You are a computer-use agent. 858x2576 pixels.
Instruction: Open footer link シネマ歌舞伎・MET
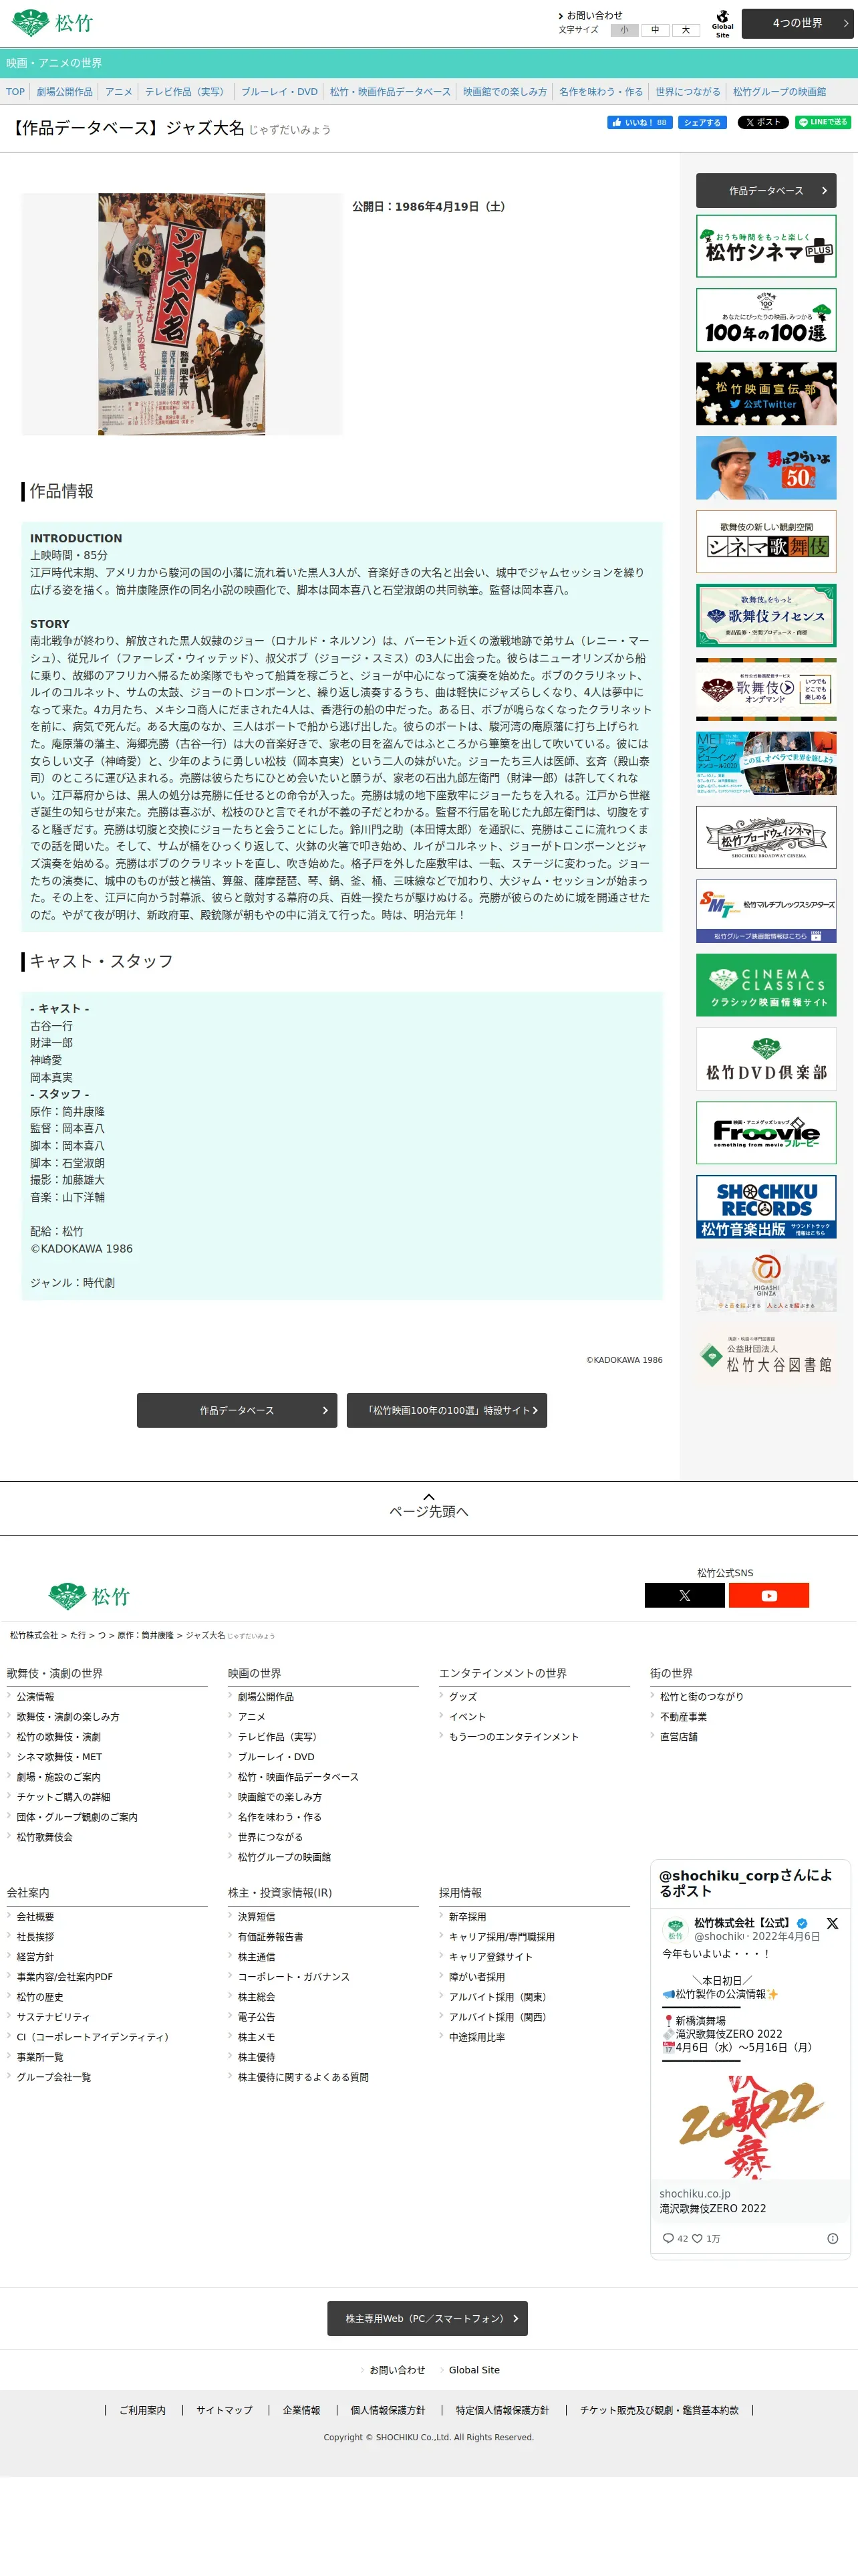(59, 1757)
